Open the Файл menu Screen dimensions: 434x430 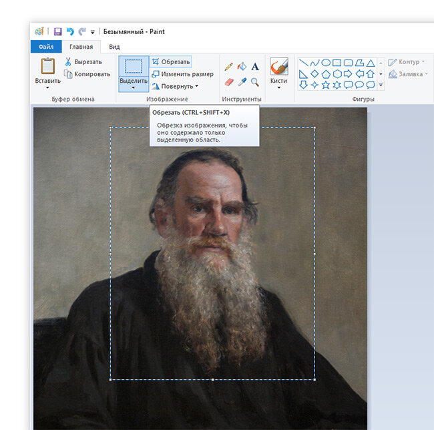coord(46,47)
